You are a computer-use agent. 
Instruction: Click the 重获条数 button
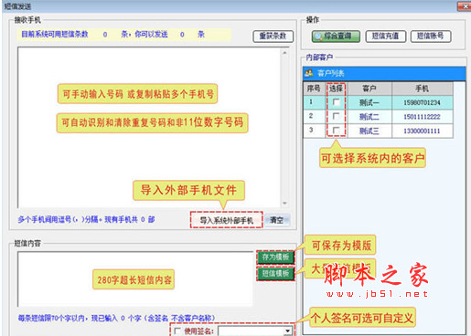click(273, 37)
